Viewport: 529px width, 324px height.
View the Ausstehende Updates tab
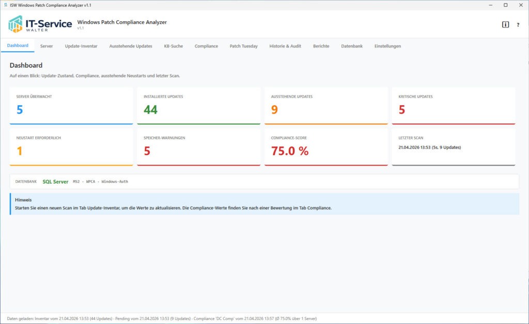(x=131, y=46)
